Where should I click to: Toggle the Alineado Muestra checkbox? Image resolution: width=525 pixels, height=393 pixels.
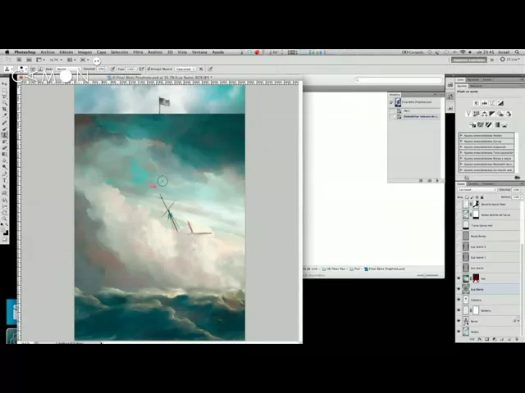[x=148, y=69]
